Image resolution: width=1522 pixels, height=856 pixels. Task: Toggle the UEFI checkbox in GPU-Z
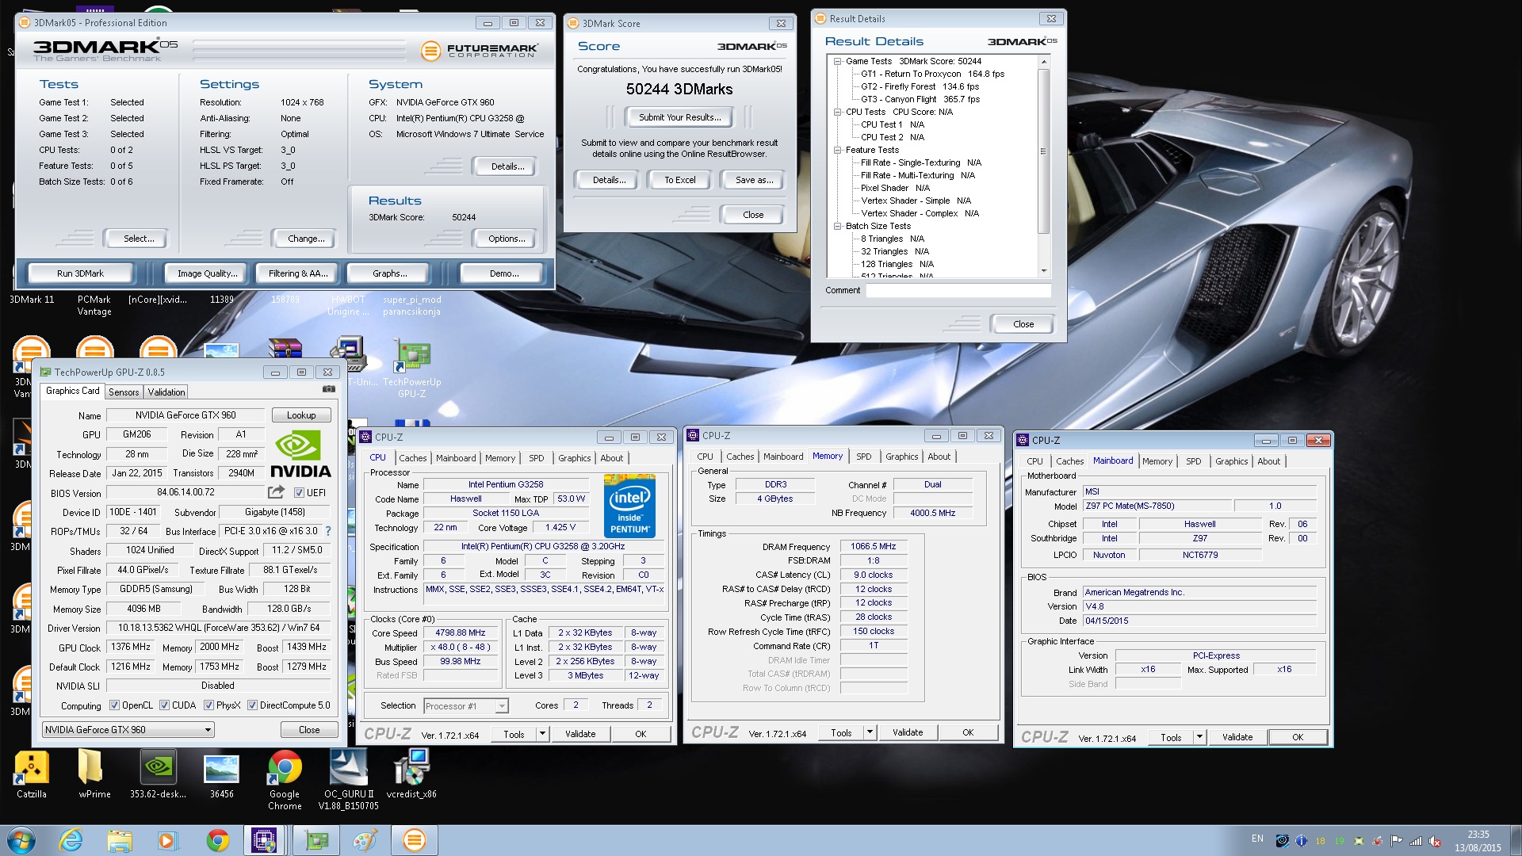point(299,493)
